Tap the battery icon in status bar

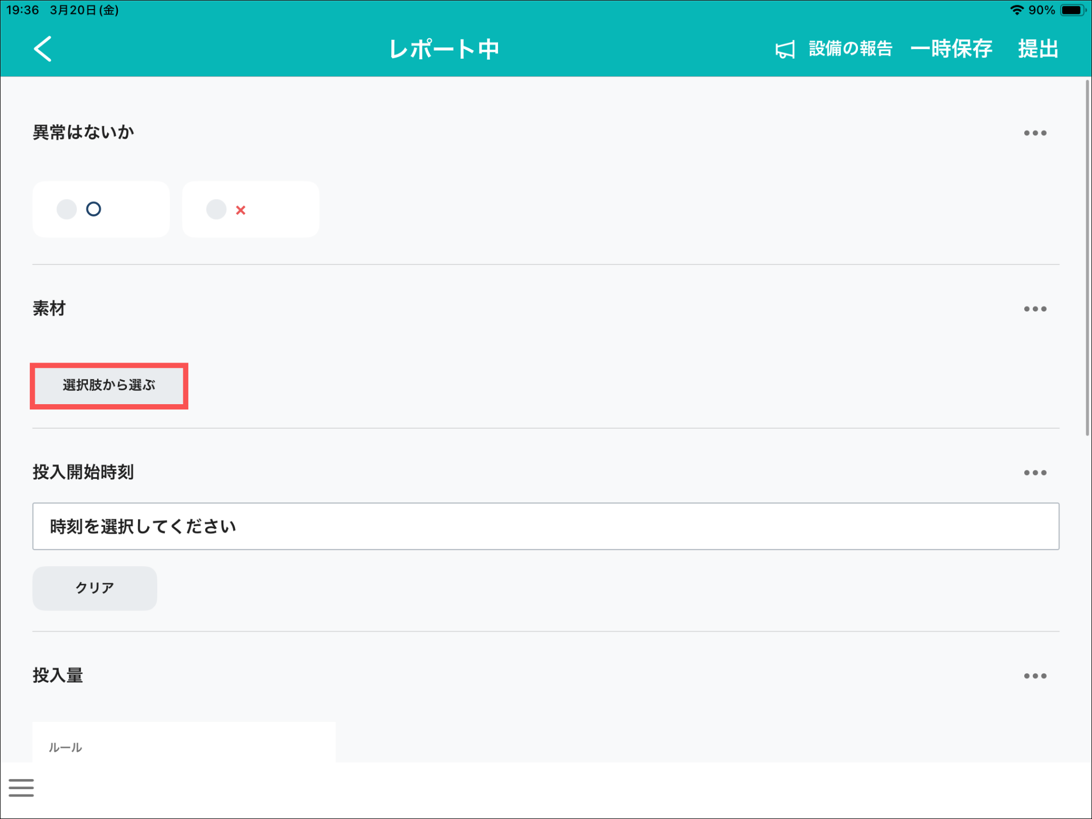[x=1072, y=10]
